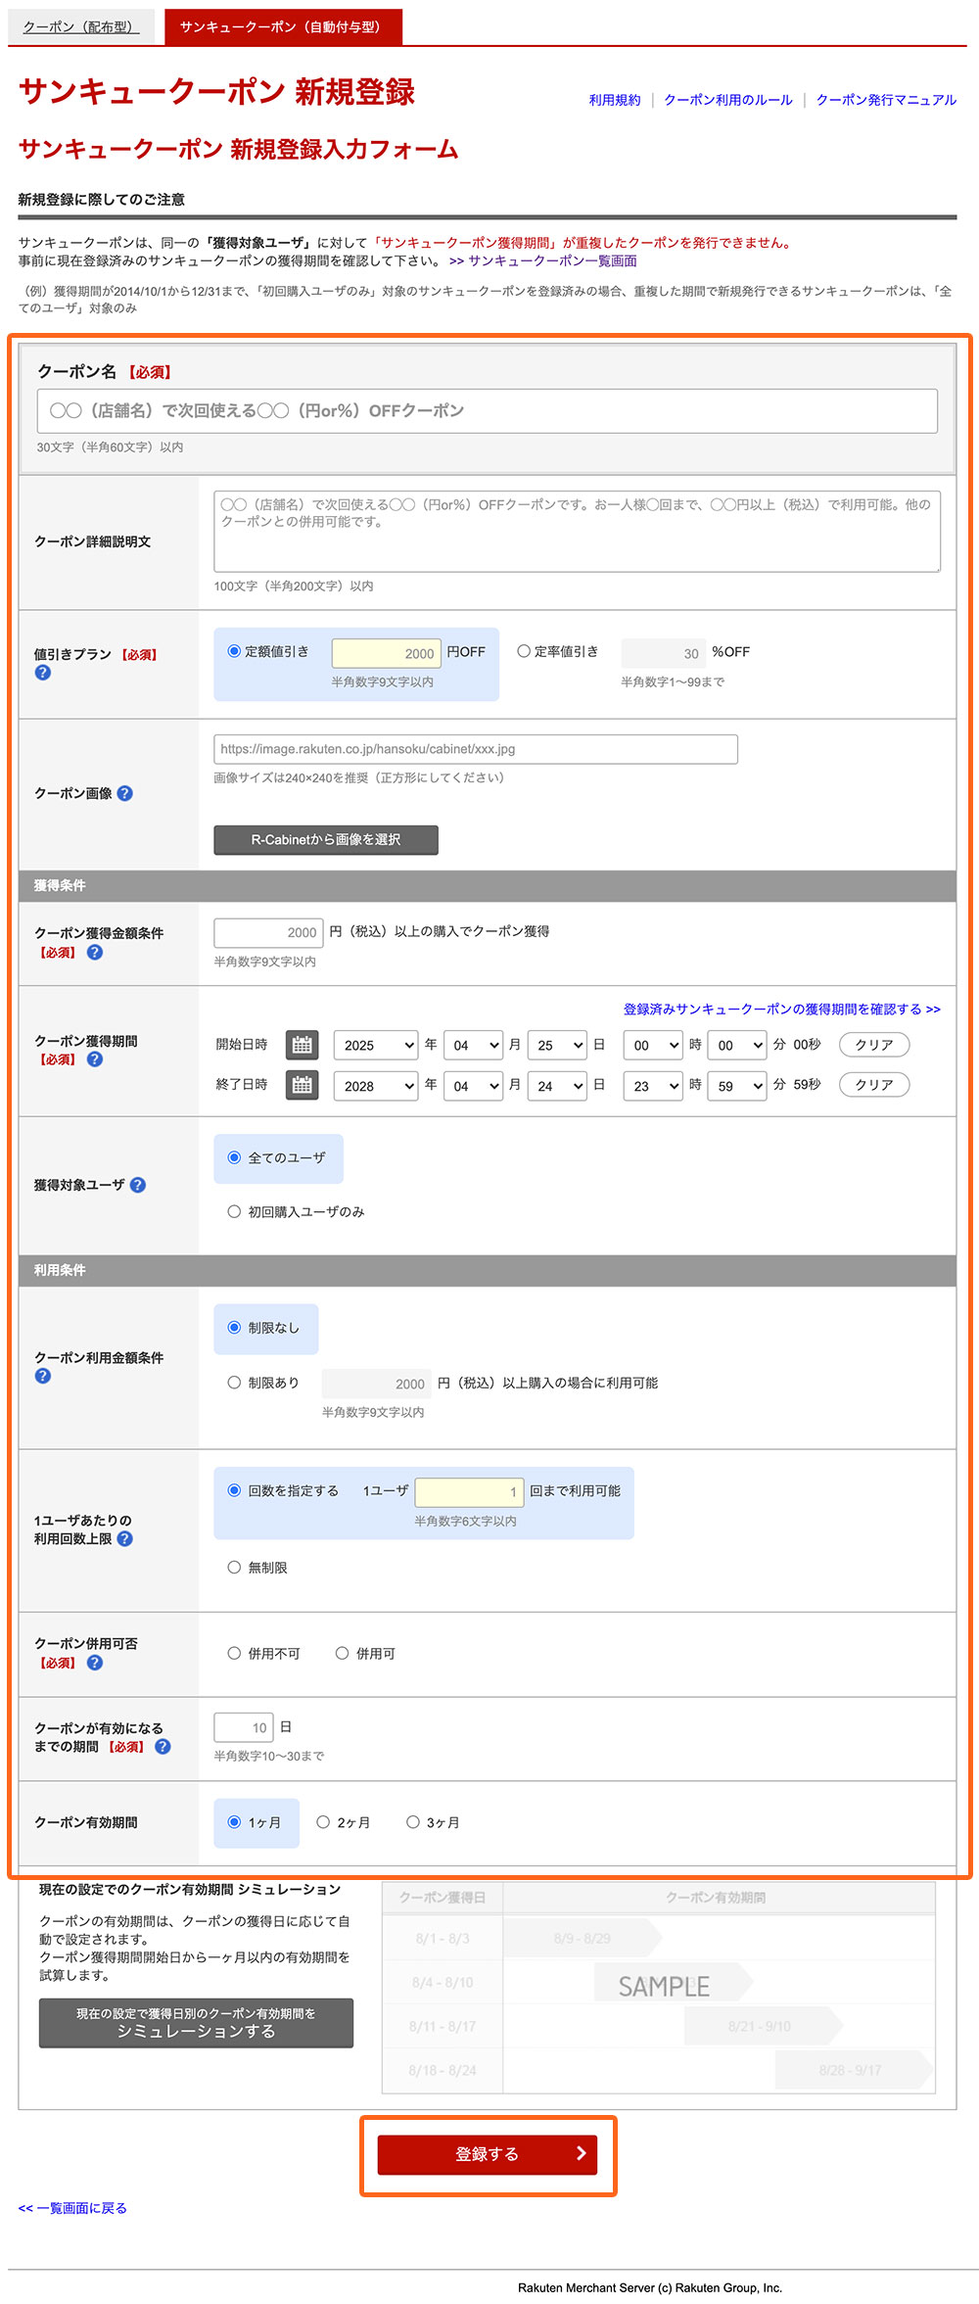This screenshot has height=2304, width=979.
Task: Open the calendar picker for 終了日時
Action: click(303, 1085)
